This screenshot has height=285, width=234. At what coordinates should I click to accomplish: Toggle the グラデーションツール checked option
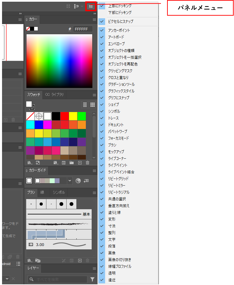(121, 84)
